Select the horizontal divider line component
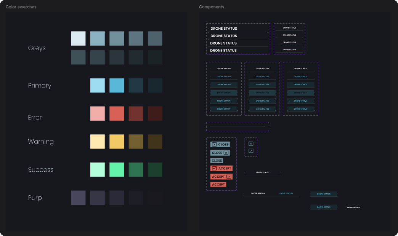Screen dimensions: 398x236 238,126
